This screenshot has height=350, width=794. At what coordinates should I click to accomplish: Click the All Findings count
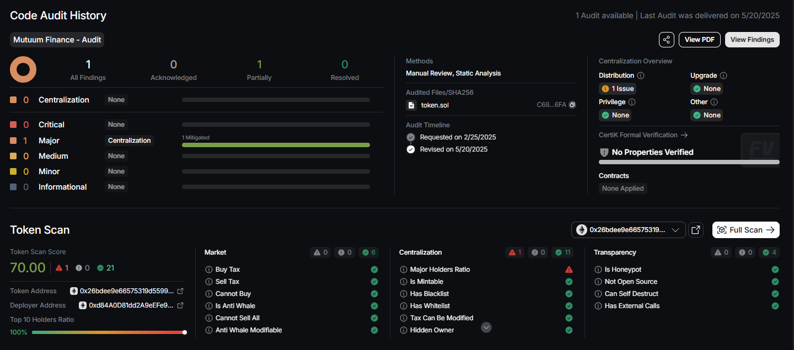pyautogui.click(x=88, y=65)
